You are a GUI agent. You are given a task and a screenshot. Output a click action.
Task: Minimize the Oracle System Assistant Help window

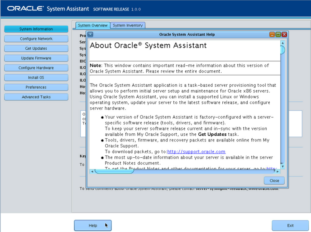coord(272,35)
